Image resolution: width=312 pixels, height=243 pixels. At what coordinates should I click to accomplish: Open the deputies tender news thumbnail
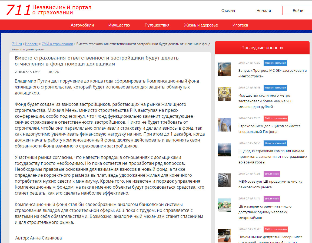click(x=224, y=236)
